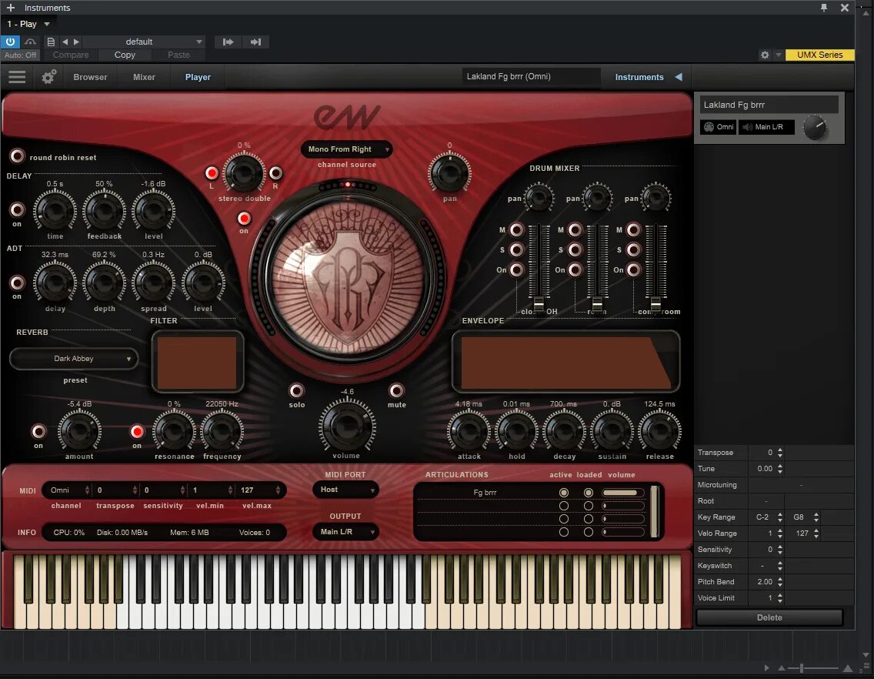Click the Copy button
This screenshot has width=874, height=679.
(x=125, y=55)
